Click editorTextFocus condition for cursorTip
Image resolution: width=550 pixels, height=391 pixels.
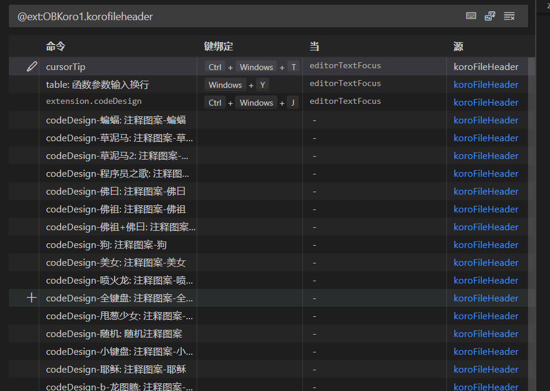click(345, 65)
